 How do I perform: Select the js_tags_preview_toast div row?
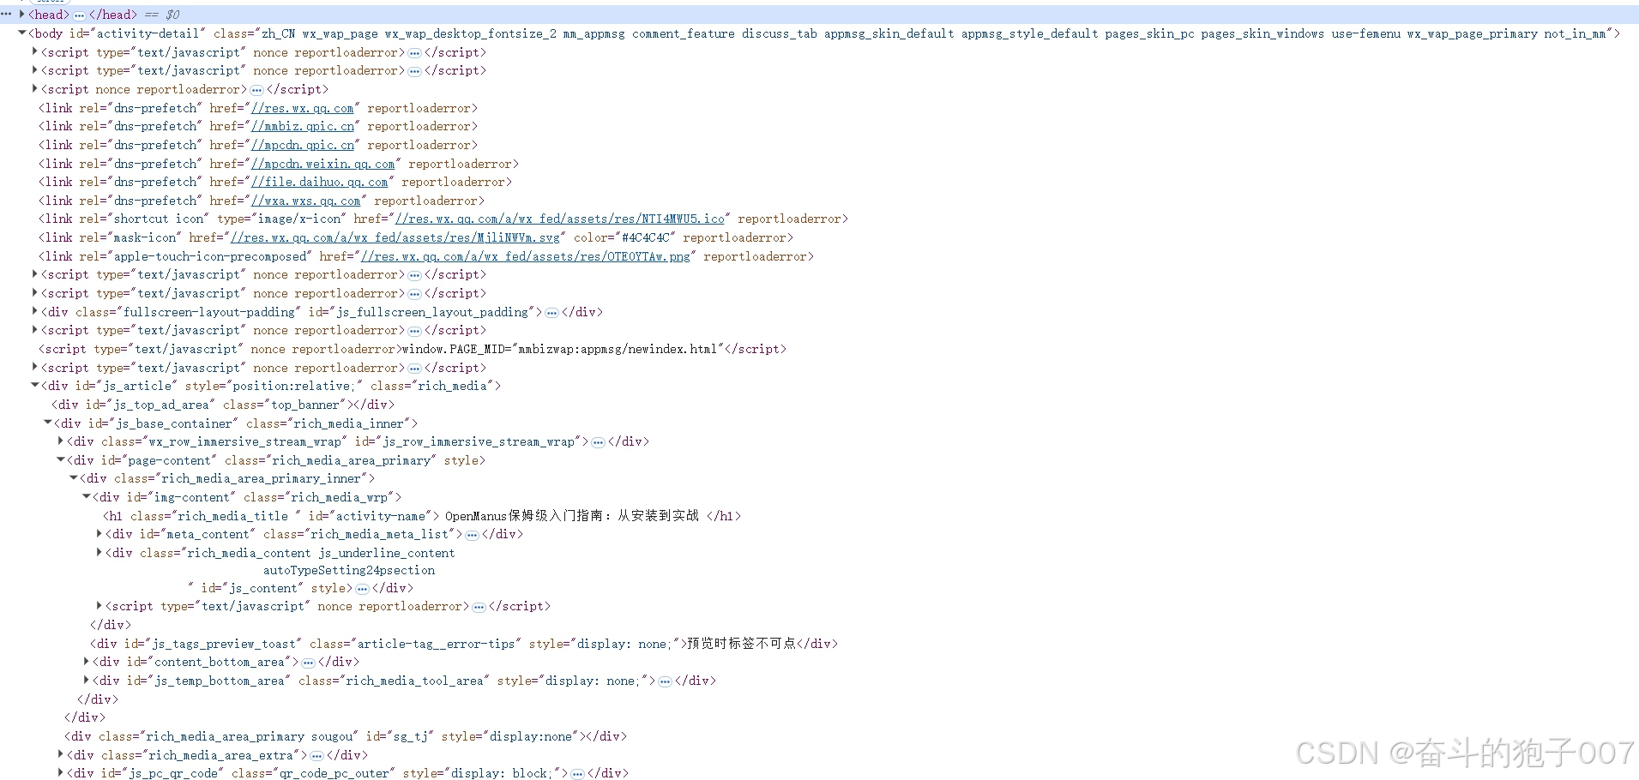(464, 644)
